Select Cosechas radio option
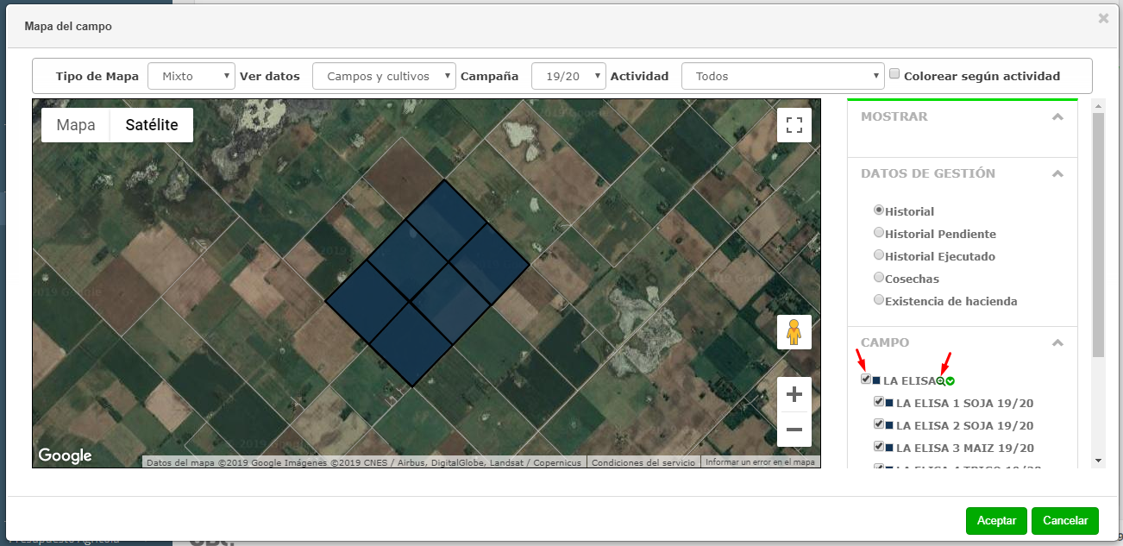The image size is (1123, 546). [879, 277]
